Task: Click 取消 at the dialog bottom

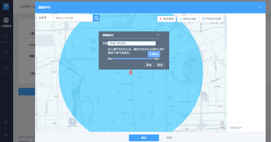Action: tap(169, 138)
